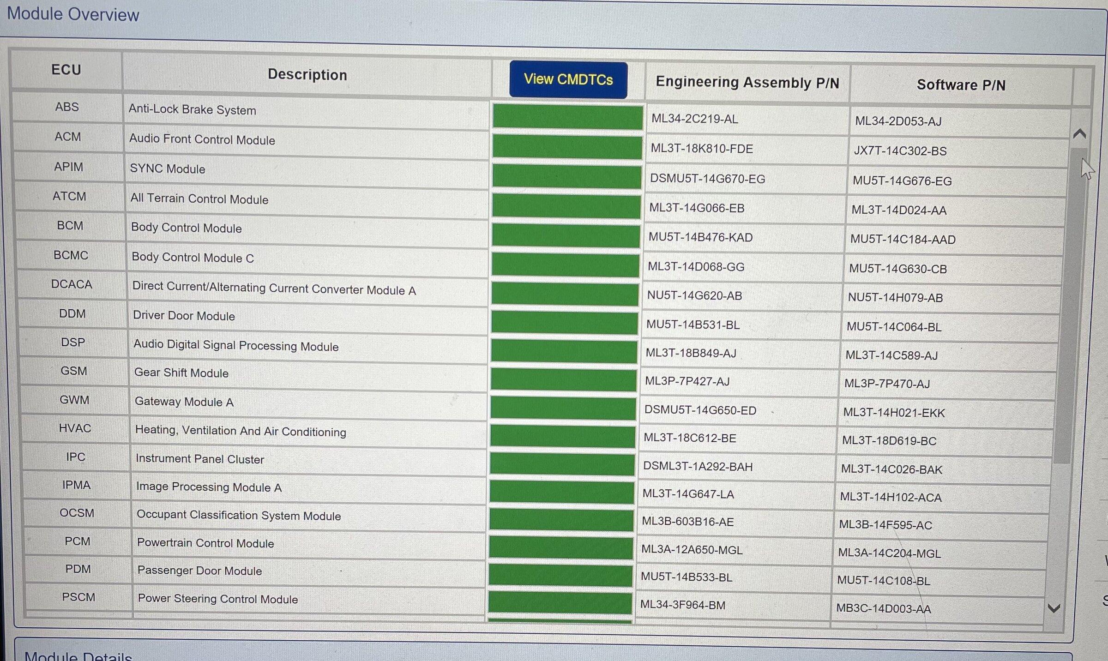This screenshot has height=661, width=1108.
Task: Click the table's scroll down arrow
Action: coord(1054,608)
